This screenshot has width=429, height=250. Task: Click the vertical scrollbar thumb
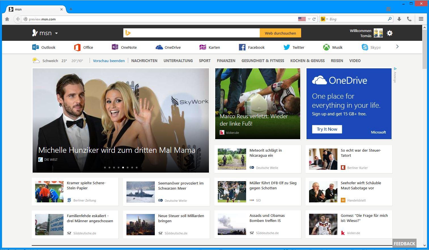424,49
